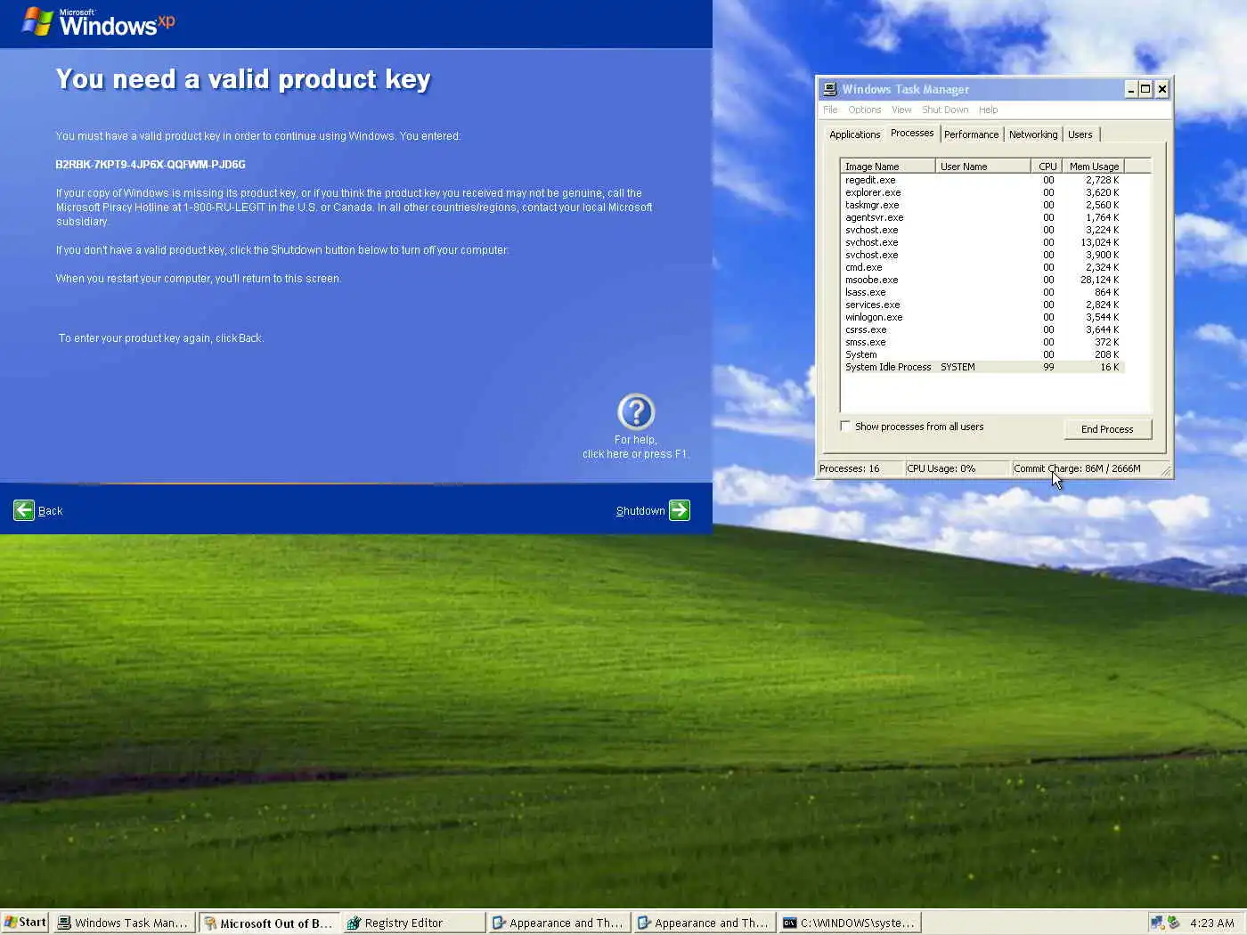Open the Shut Down menu in Task Manager
This screenshot has width=1247, height=935.
click(x=945, y=110)
